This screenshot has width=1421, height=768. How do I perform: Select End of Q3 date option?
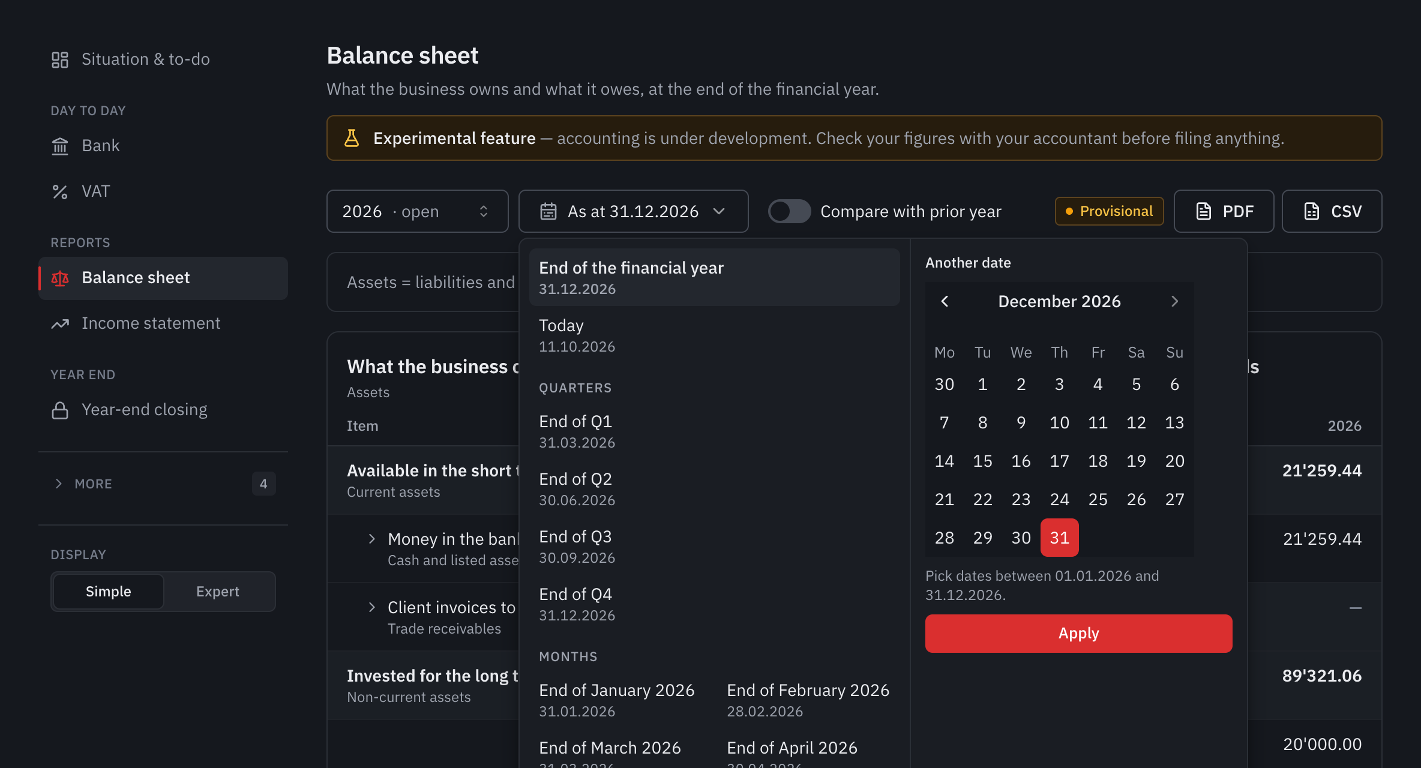714,547
